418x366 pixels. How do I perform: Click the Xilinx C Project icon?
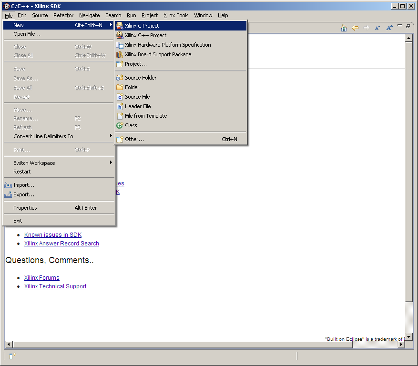click(x=120, y=26)
